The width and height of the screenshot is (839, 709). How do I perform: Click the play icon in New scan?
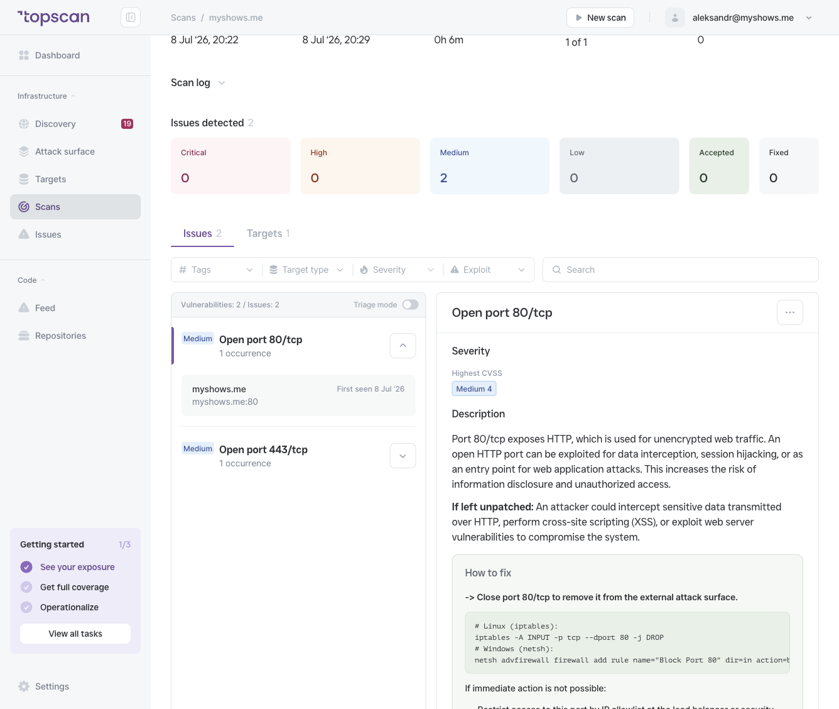[579, 18]
